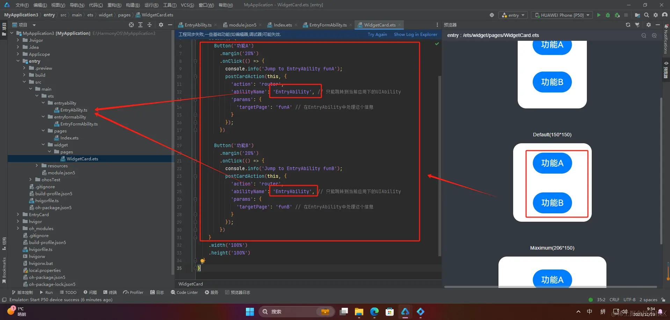Expand the AppScope folder
Image resolution: width=670 pixels, height=320 pixels.
(18, 54)
